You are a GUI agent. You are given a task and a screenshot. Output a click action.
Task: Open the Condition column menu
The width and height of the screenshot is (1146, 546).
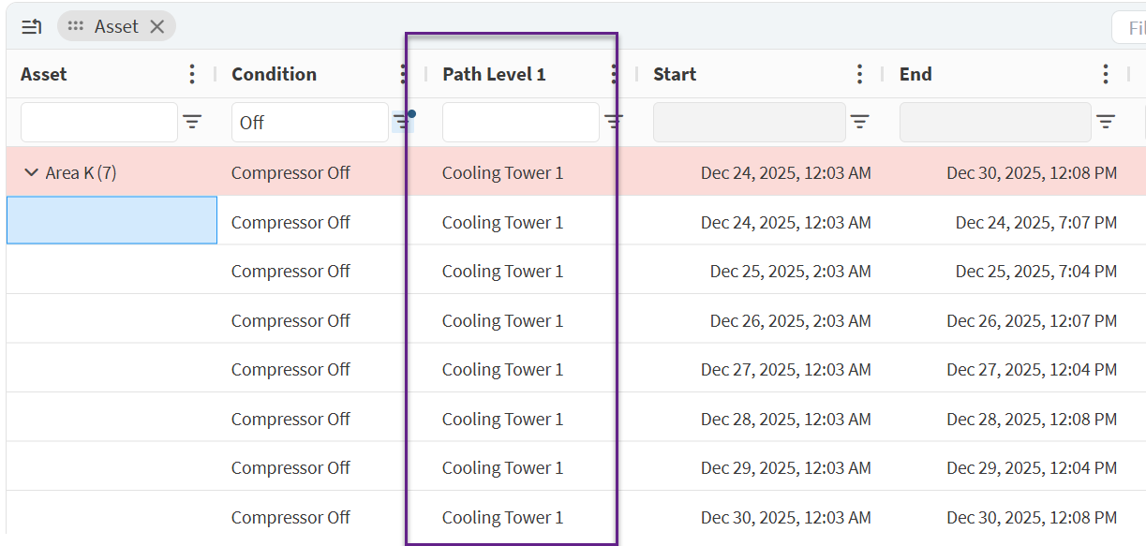(403, 74)
